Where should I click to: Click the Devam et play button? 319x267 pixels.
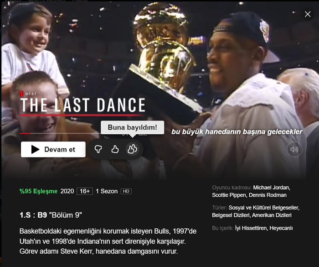pos(53,149)
